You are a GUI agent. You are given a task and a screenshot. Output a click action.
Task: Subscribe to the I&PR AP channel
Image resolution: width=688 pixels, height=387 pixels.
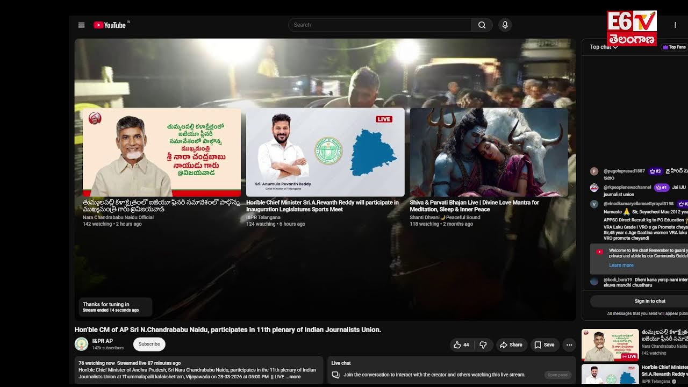coord(149,344)
